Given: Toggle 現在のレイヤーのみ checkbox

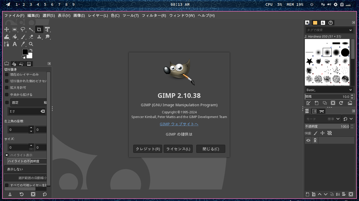Looking at the screenshot, I should coord(7,75).
